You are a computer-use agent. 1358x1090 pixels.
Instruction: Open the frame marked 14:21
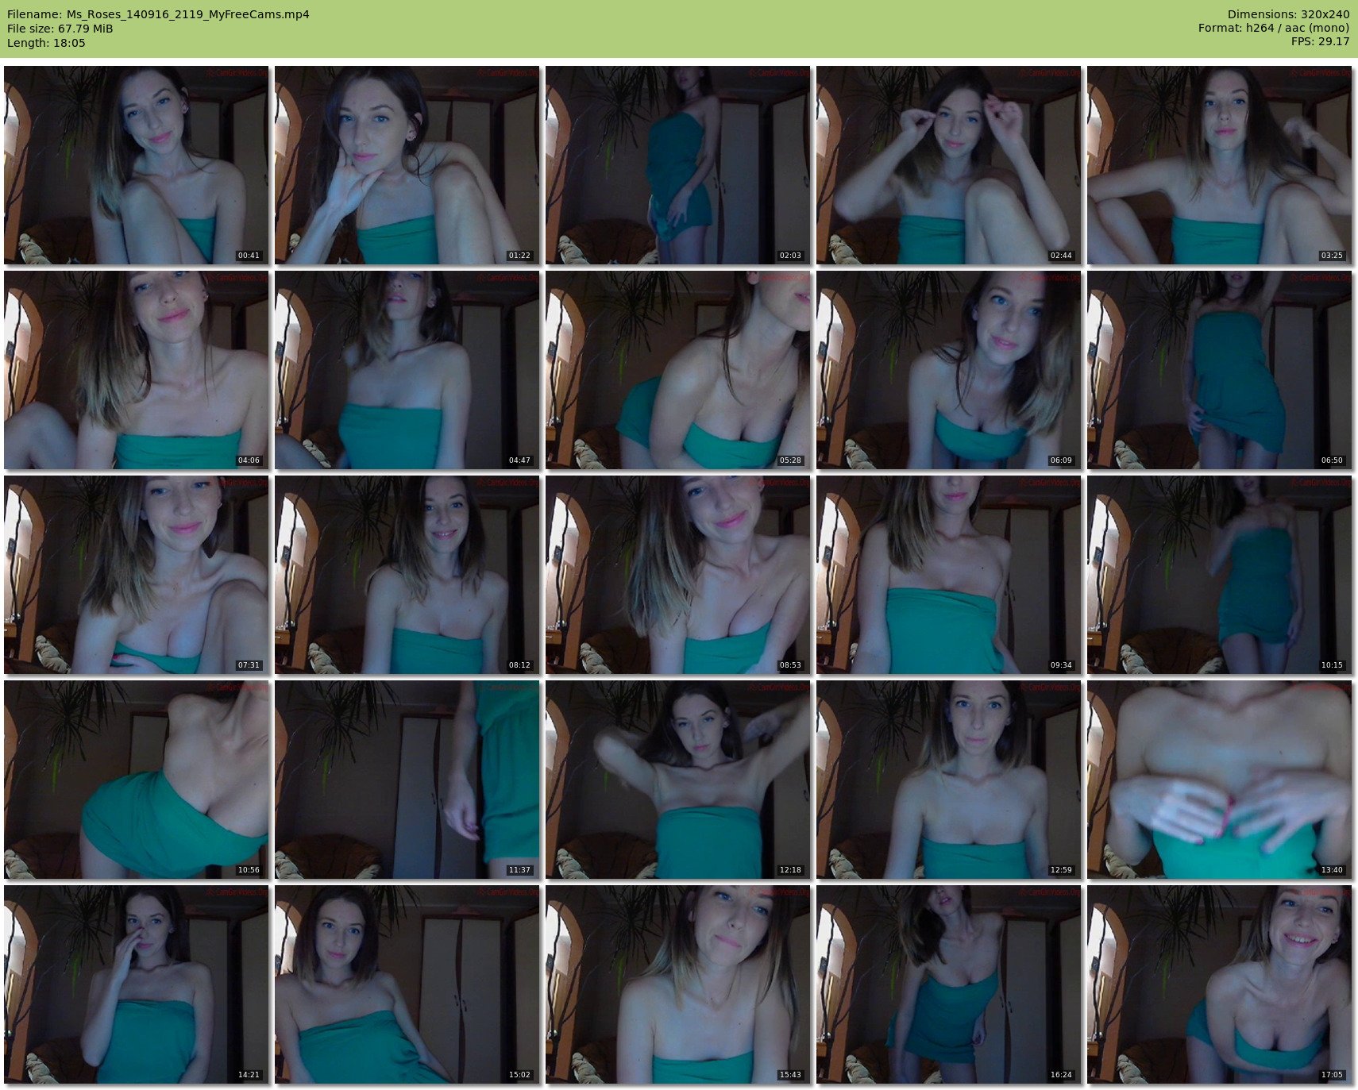click(x=136, y=984)
